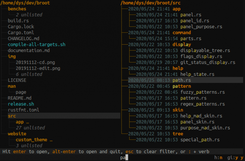Image resolution: width=245 pixels, height=161 pixels.
Task: Click 'esc' keyword in status hint
Action: click(130, 152)
